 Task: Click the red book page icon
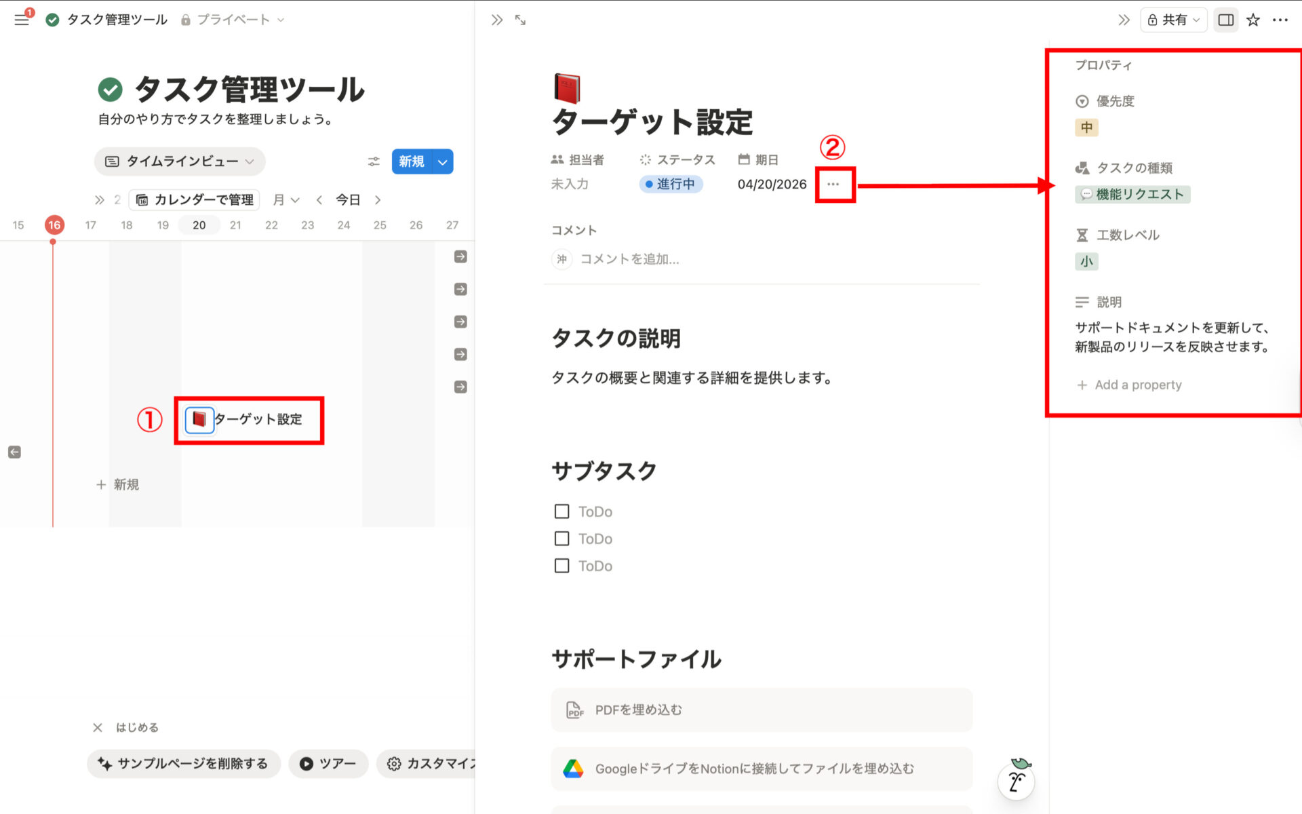[567, 88]
